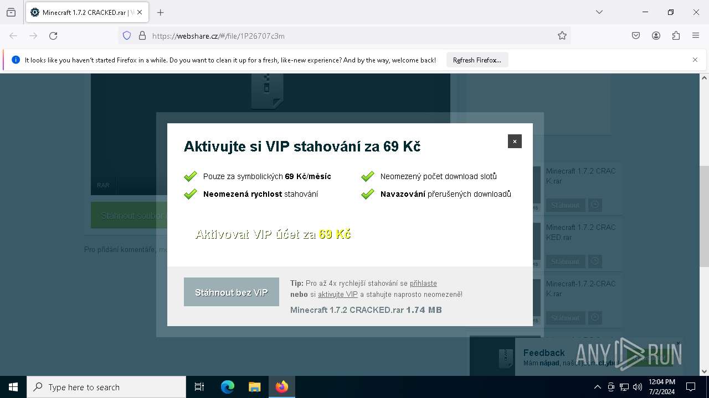Open the aktivujte VIP link
The height and width of the screenshot is (398, 709).
[x=338, y=294]
